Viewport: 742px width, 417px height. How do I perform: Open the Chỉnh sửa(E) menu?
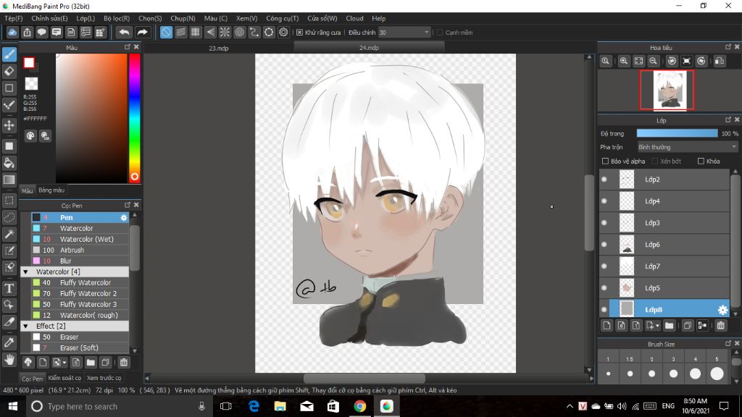[x=49, y=18]
